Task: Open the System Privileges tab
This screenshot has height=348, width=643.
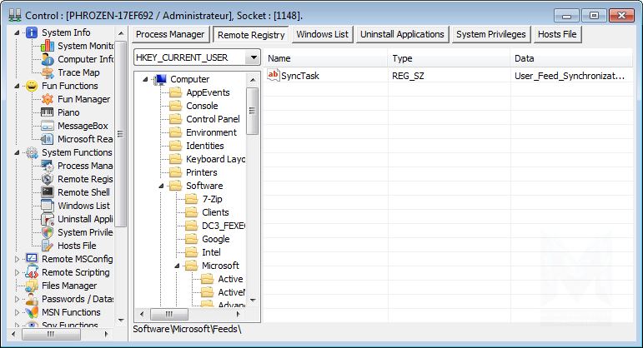Action: tap(490, 34)
